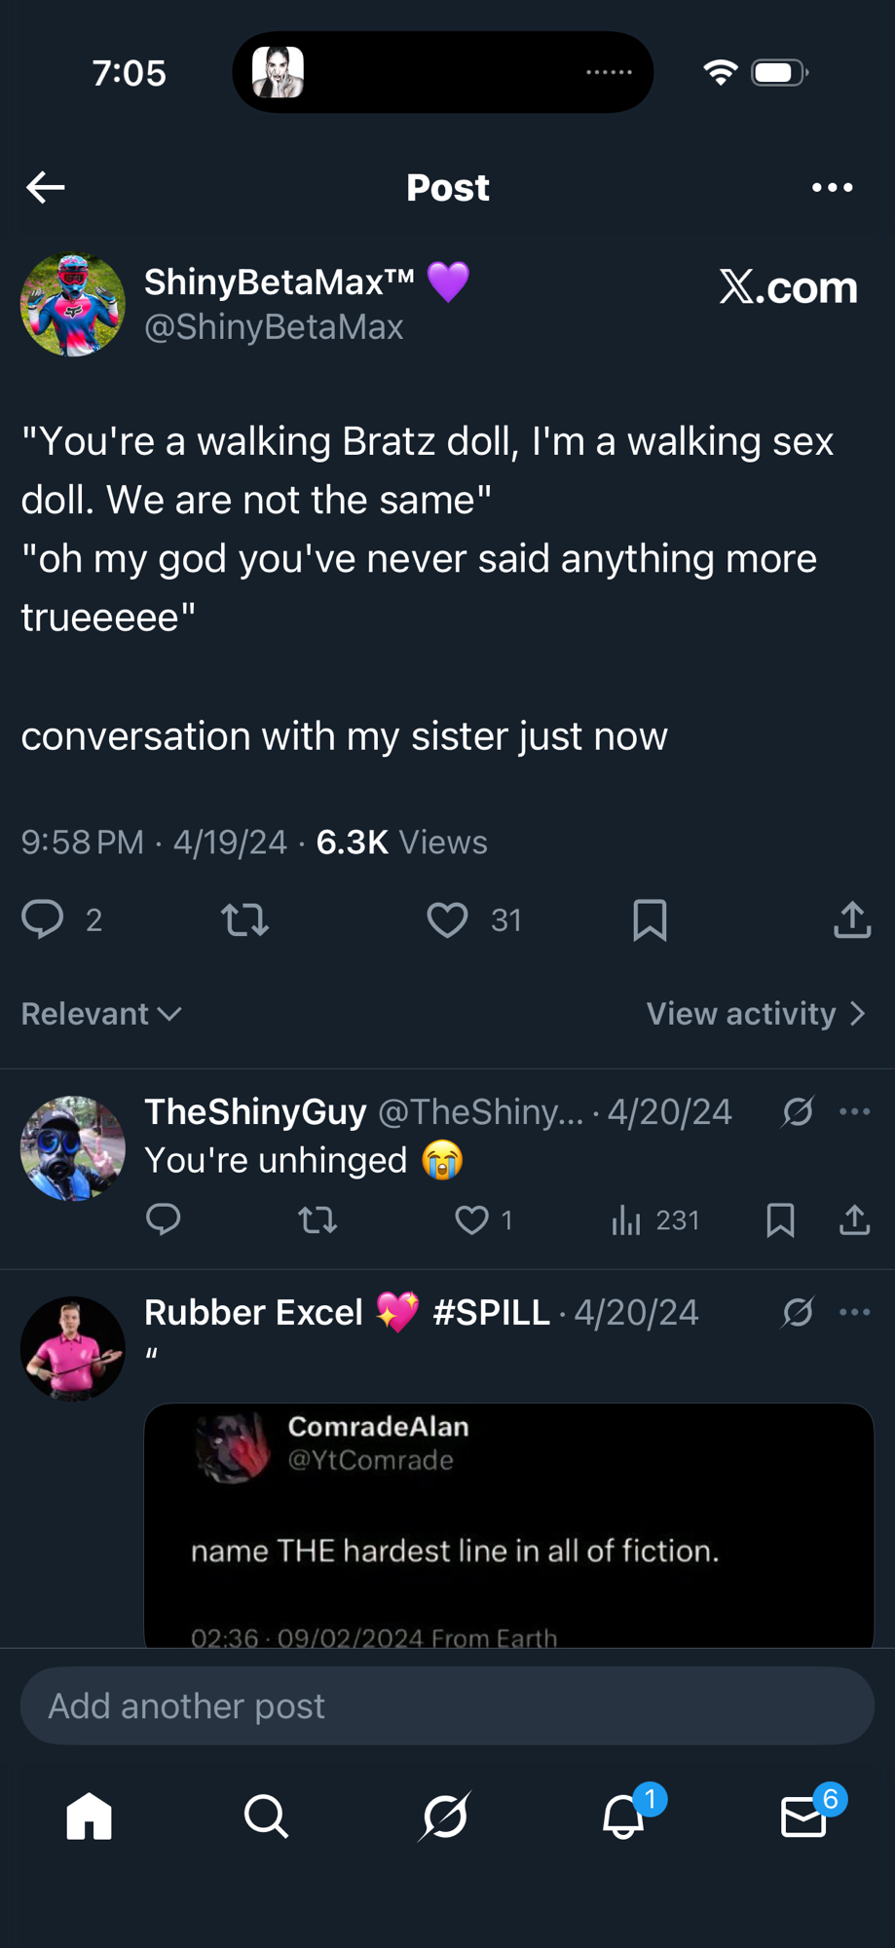The image size is (895, 1948).
Task: Switch to the Home tab
Action: 90,1817
